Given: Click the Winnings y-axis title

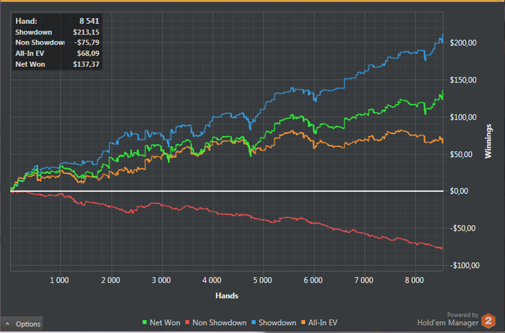Looking at the screenshot, I should point(488,141).
